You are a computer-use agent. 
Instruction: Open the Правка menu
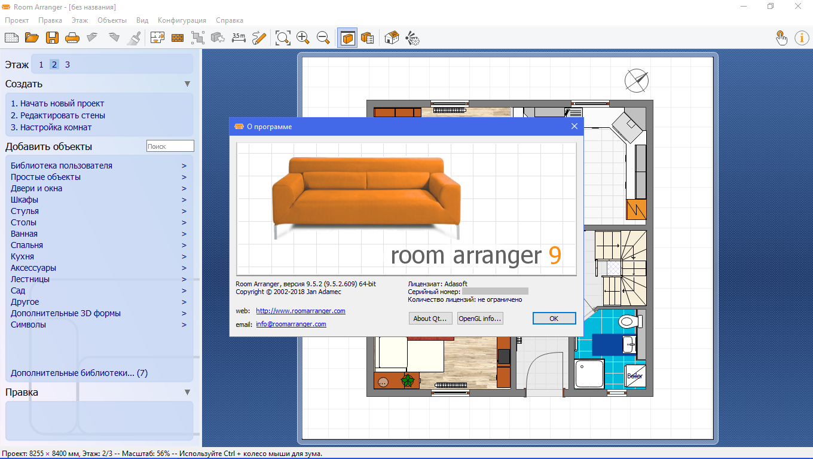click(x=50, y=20)
